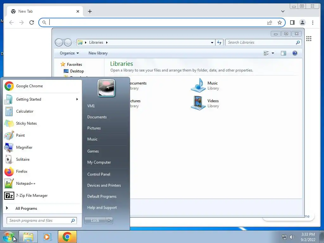Open Documents from Start menu
This screenshot has height=243, width=324.
coord(97,117)
